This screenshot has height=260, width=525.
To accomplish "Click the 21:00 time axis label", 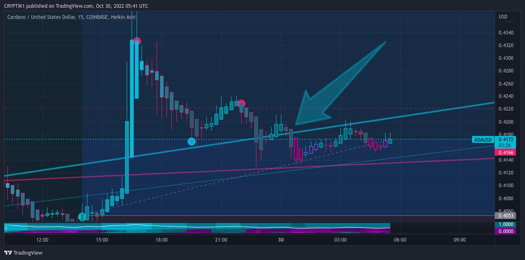I will [x=221, y=240].
